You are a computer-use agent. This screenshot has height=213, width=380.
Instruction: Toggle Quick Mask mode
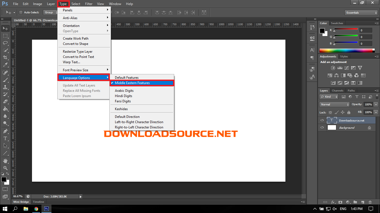[5, 189]
